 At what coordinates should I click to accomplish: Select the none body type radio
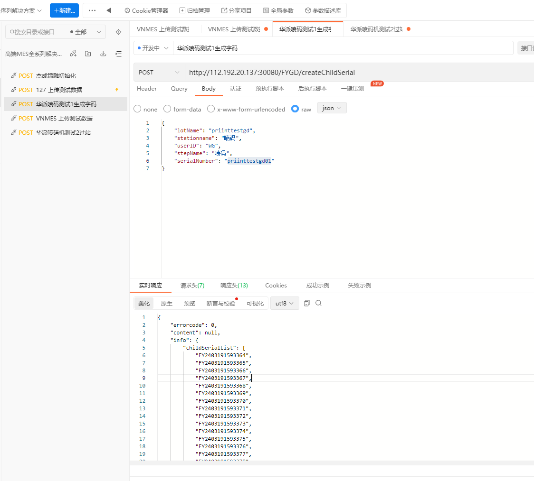[138, 109]
